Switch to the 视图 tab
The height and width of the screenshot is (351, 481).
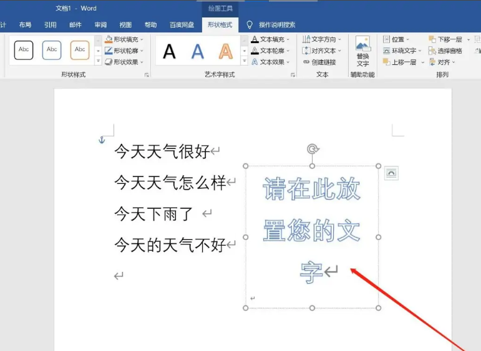click(x=125, y=25)
